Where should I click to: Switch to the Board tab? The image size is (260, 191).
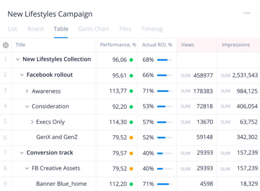point(35,29)
